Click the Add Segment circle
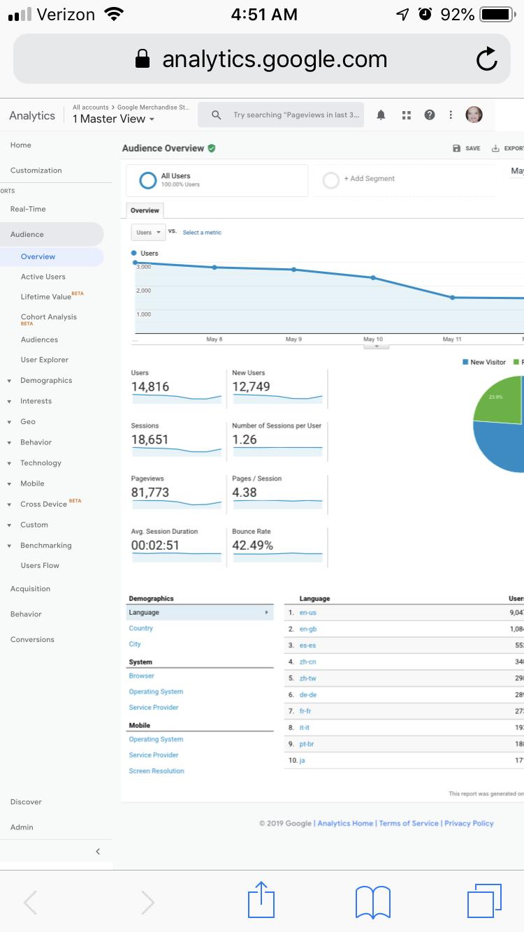The height and width of the screenshot is (932, 524). tap(330, 180)
